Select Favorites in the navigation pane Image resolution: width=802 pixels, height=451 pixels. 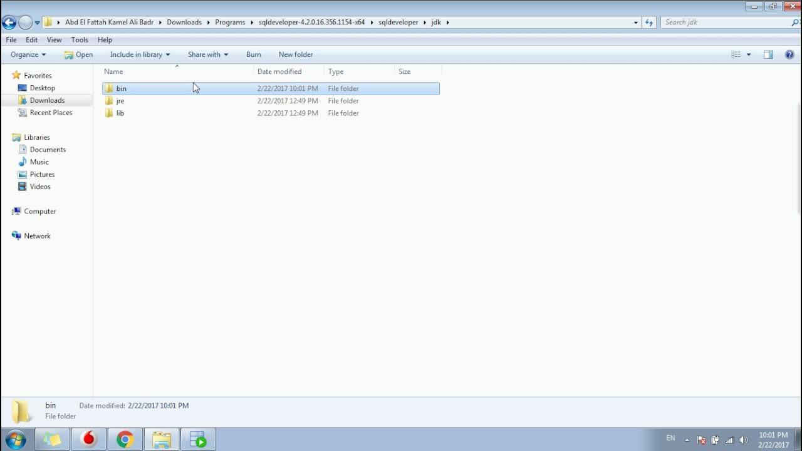38,76
